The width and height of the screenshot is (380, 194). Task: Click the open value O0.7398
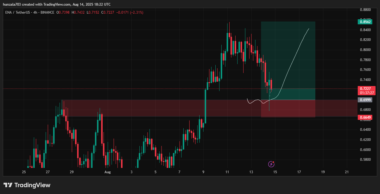(63, 12)
